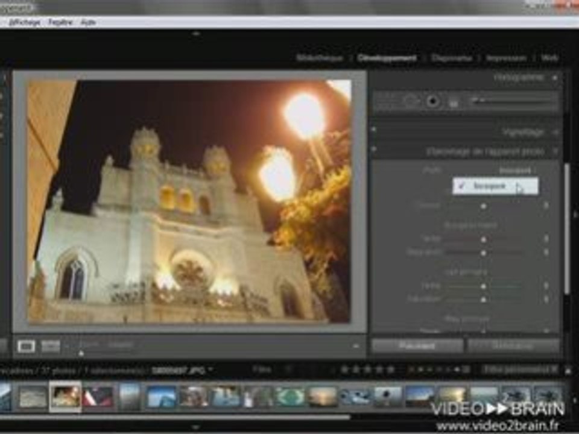
Task: Click the Histogramme panel title
Action: click(x=519, y=78)
